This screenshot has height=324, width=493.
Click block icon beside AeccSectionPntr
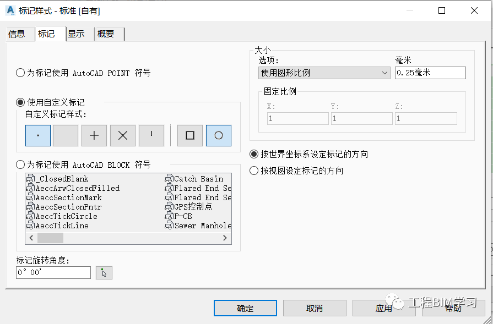30,207
